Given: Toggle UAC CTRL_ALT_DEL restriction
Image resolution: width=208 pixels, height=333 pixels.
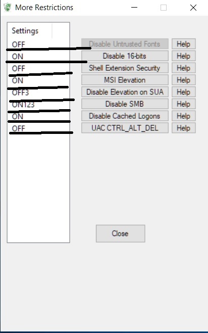Looking at the screenshot, I should point(125,128).
